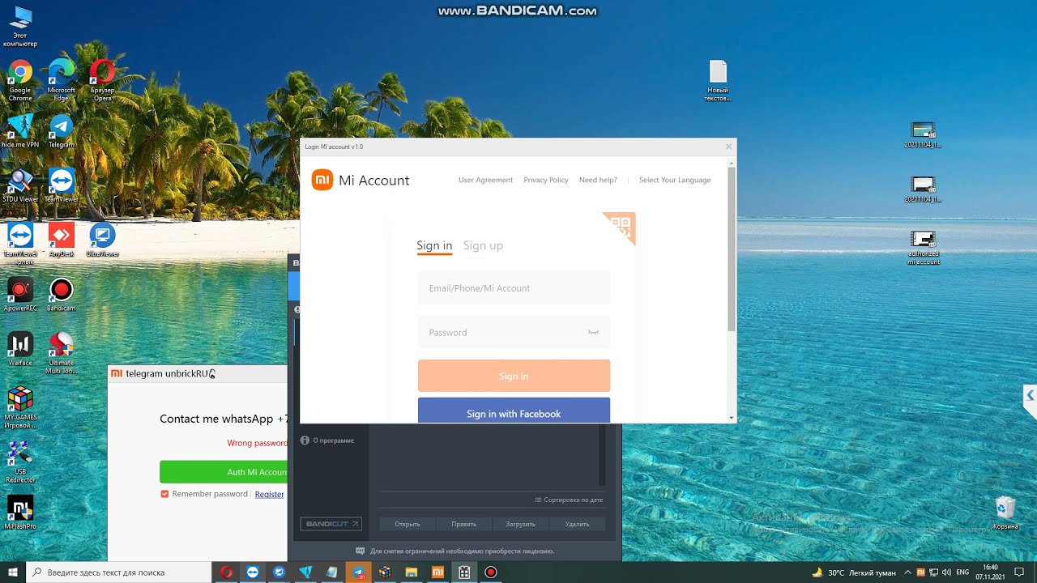The width and height of the screenshot is (1037, 583).
Task: Expand the side panel arrow at screen edge
Action: coord(1030,395)
